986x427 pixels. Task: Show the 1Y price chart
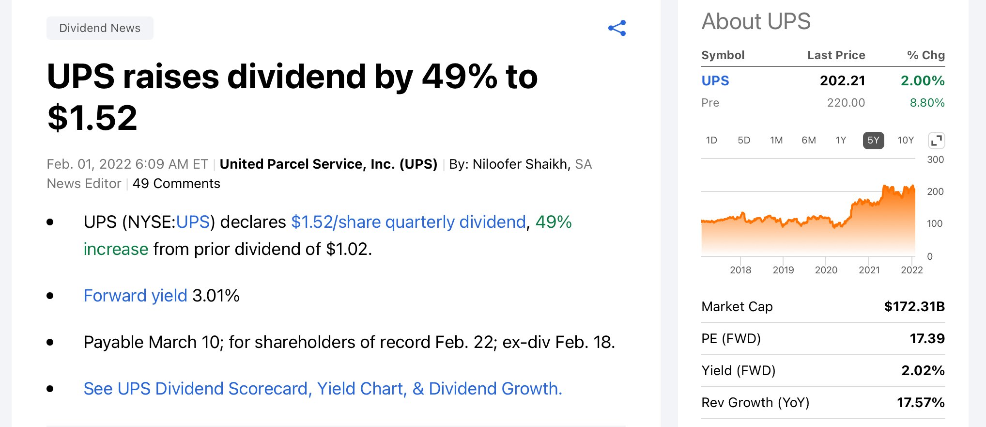click(841, 141)
